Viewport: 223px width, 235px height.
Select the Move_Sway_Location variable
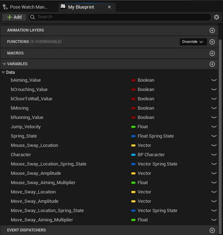click(x=33, y=192)
